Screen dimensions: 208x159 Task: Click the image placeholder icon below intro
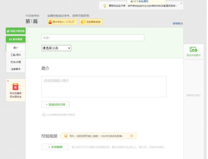(x=44, y=115)
